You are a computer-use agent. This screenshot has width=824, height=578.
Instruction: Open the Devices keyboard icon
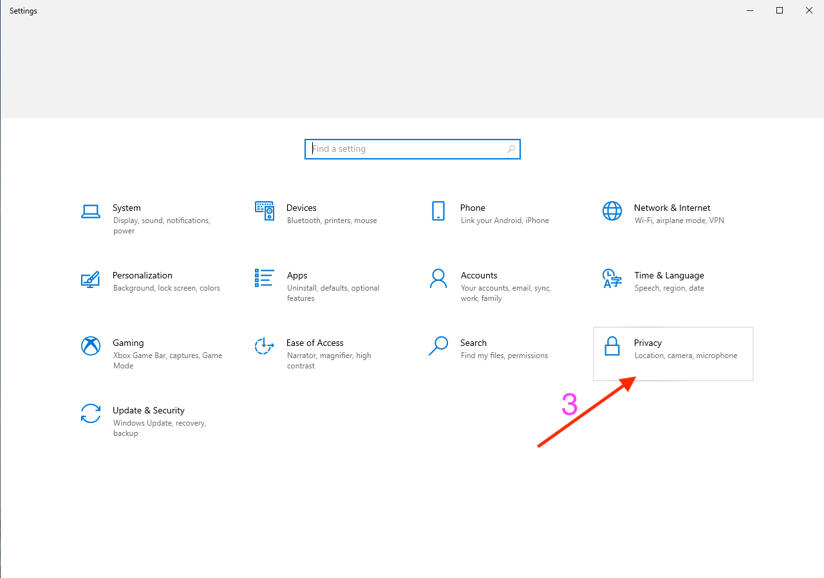point(265,210)
